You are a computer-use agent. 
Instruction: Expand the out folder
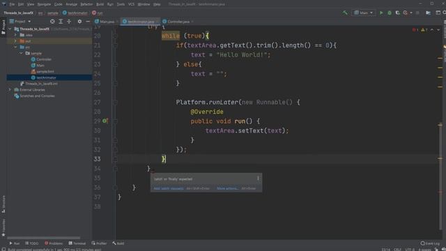tap(15, 41)
